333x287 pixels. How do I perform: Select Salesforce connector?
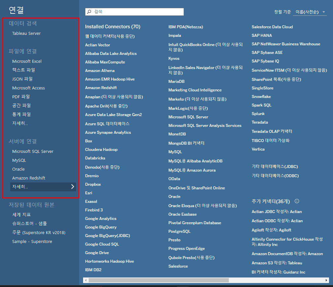coord(178,266)
